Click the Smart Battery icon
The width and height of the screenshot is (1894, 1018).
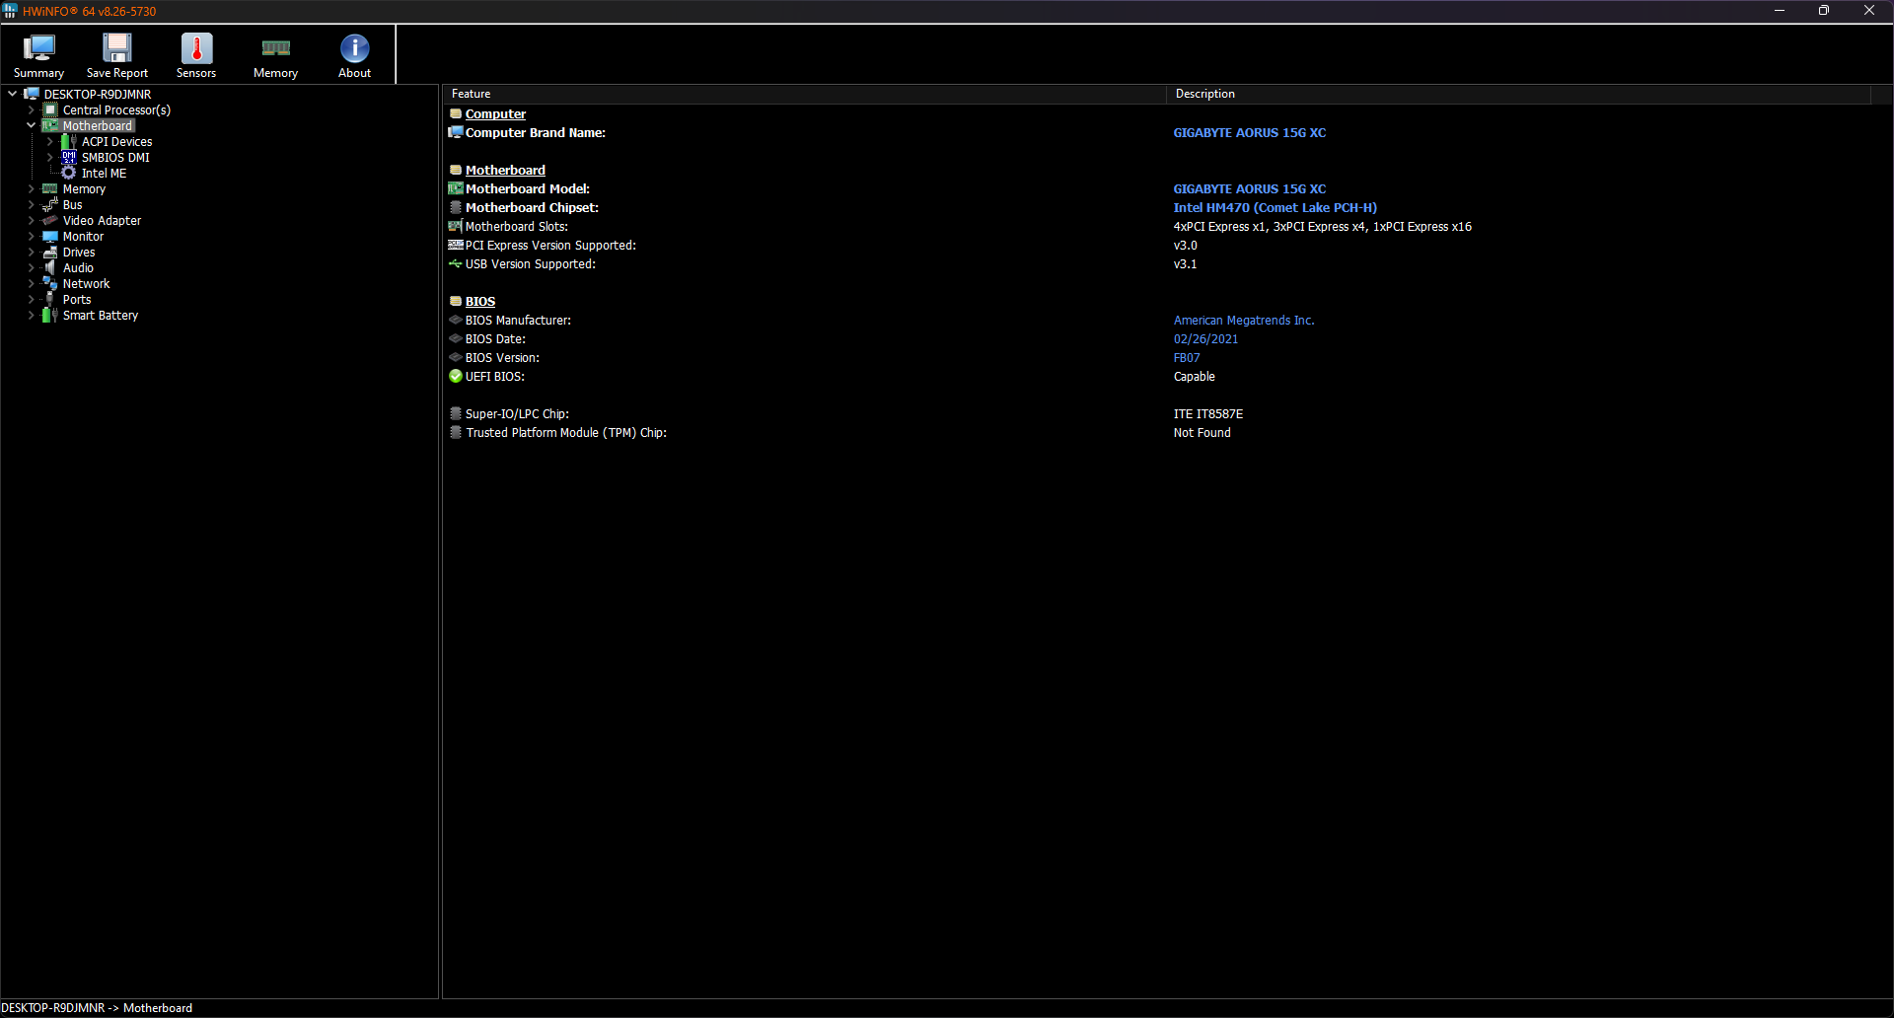[50, 316]
